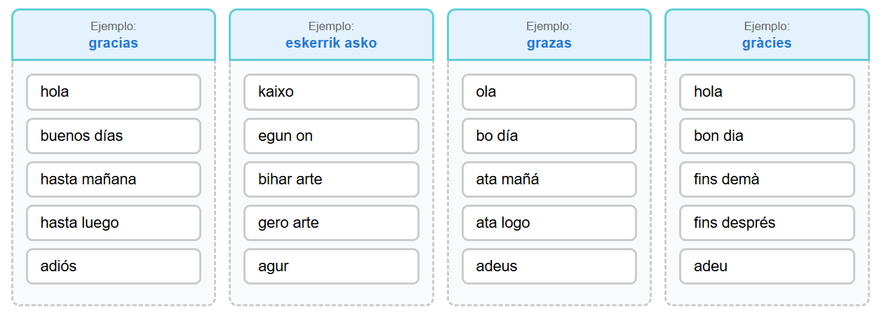The height and width of the screenshot is (314, 884).
Task: Choose the 'egun on' card
Action: [x=331, y=136]
